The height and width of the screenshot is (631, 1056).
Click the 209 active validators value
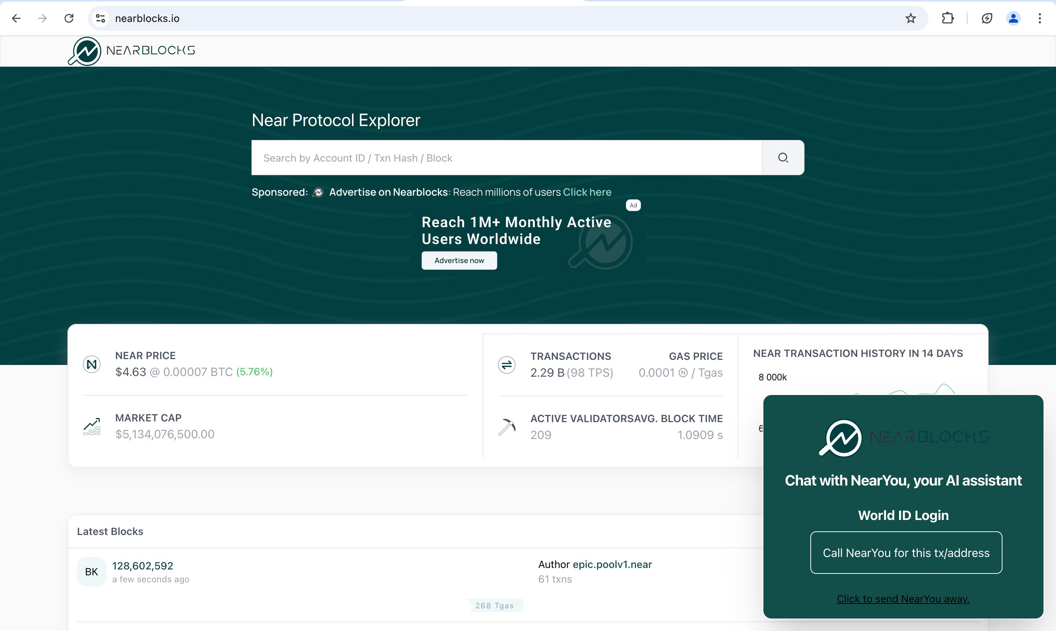(x=541, y=435)
